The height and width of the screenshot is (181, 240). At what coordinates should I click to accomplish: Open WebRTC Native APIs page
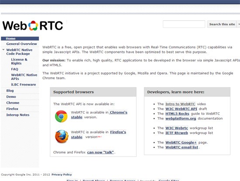pyautogui.click(x=24, y=77)
